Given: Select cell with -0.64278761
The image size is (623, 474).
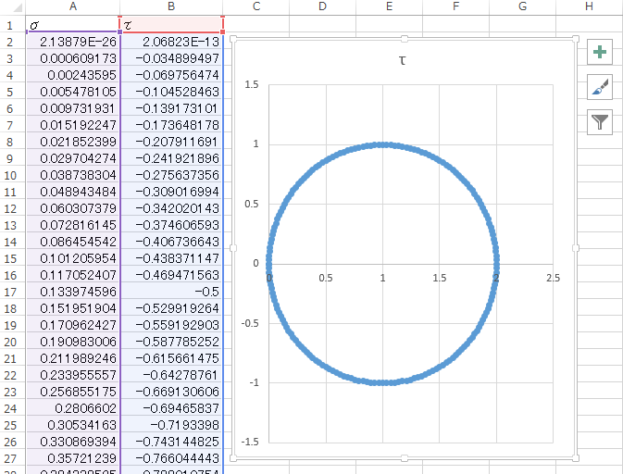Looking at the screenshot, I should (171, 375).
